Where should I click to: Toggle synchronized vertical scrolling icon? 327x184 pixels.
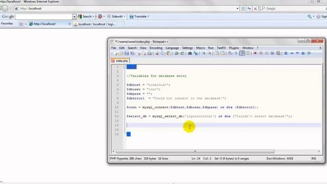click(x=217, y=53)
